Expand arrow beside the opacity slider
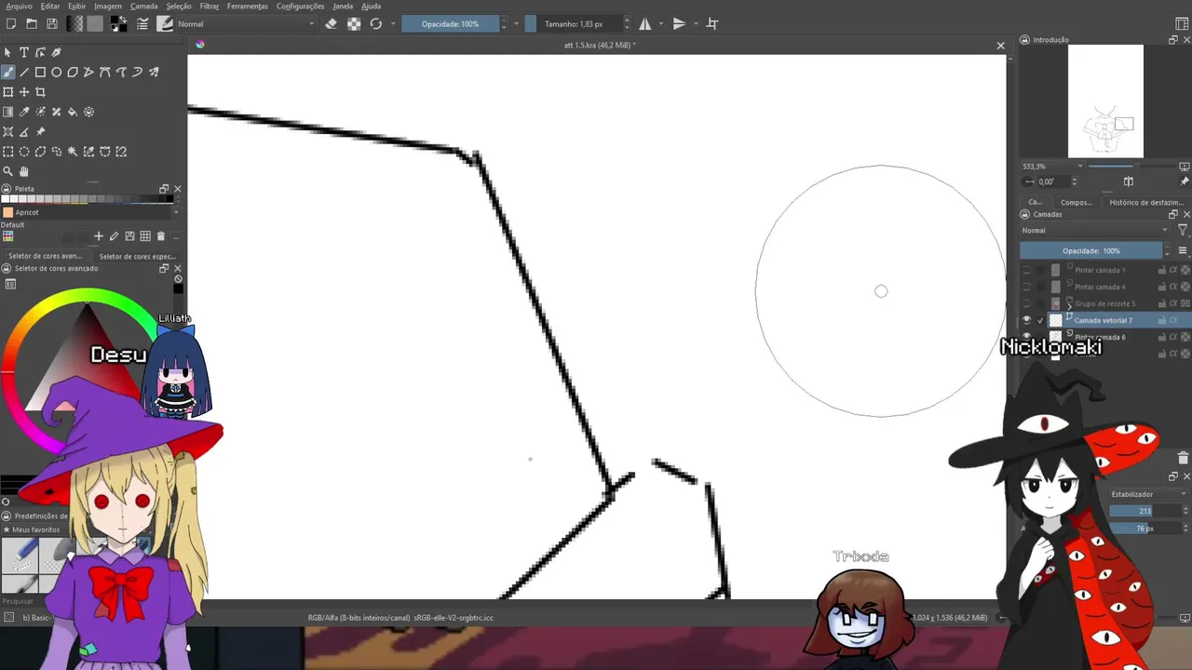Image resolution: width=1192 pixels, height=670 pixels. pyautogui.click(x=516, y=24)
